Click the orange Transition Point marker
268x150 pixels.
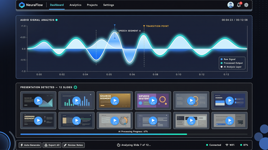coord(144,26)
